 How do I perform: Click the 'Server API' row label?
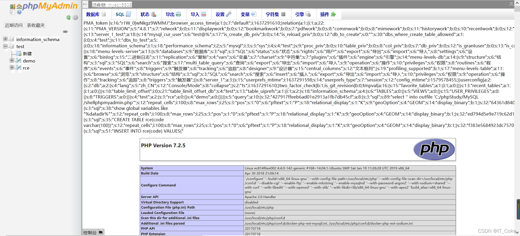click(149, 197)
